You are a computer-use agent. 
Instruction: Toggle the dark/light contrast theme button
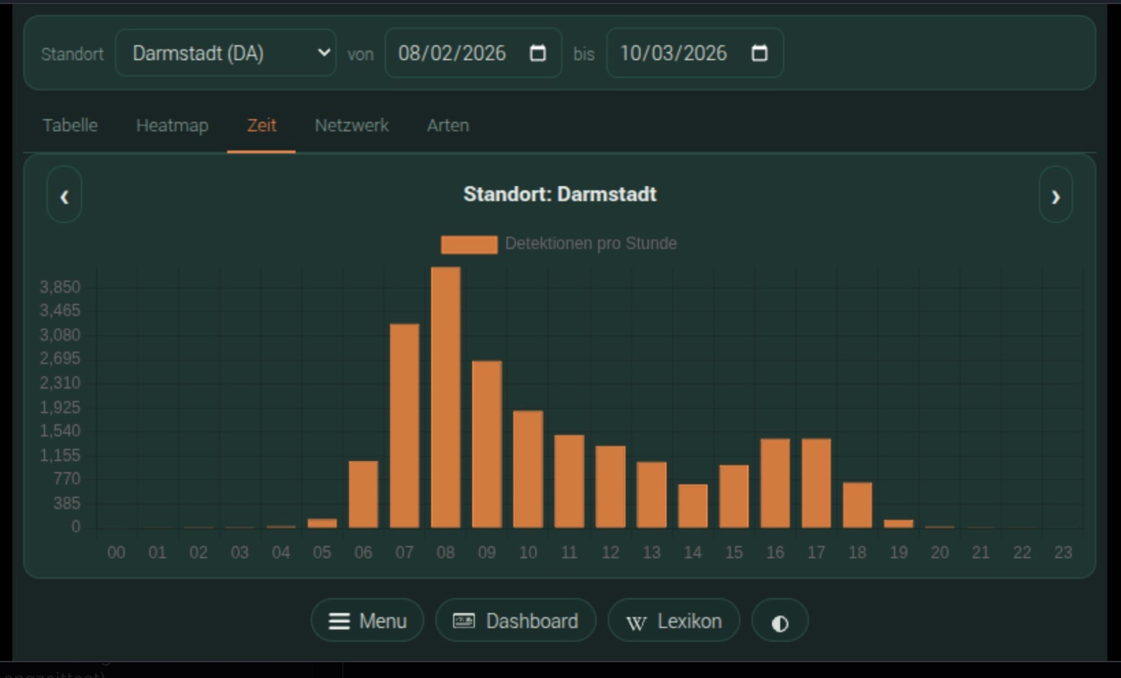click(779, 621)
